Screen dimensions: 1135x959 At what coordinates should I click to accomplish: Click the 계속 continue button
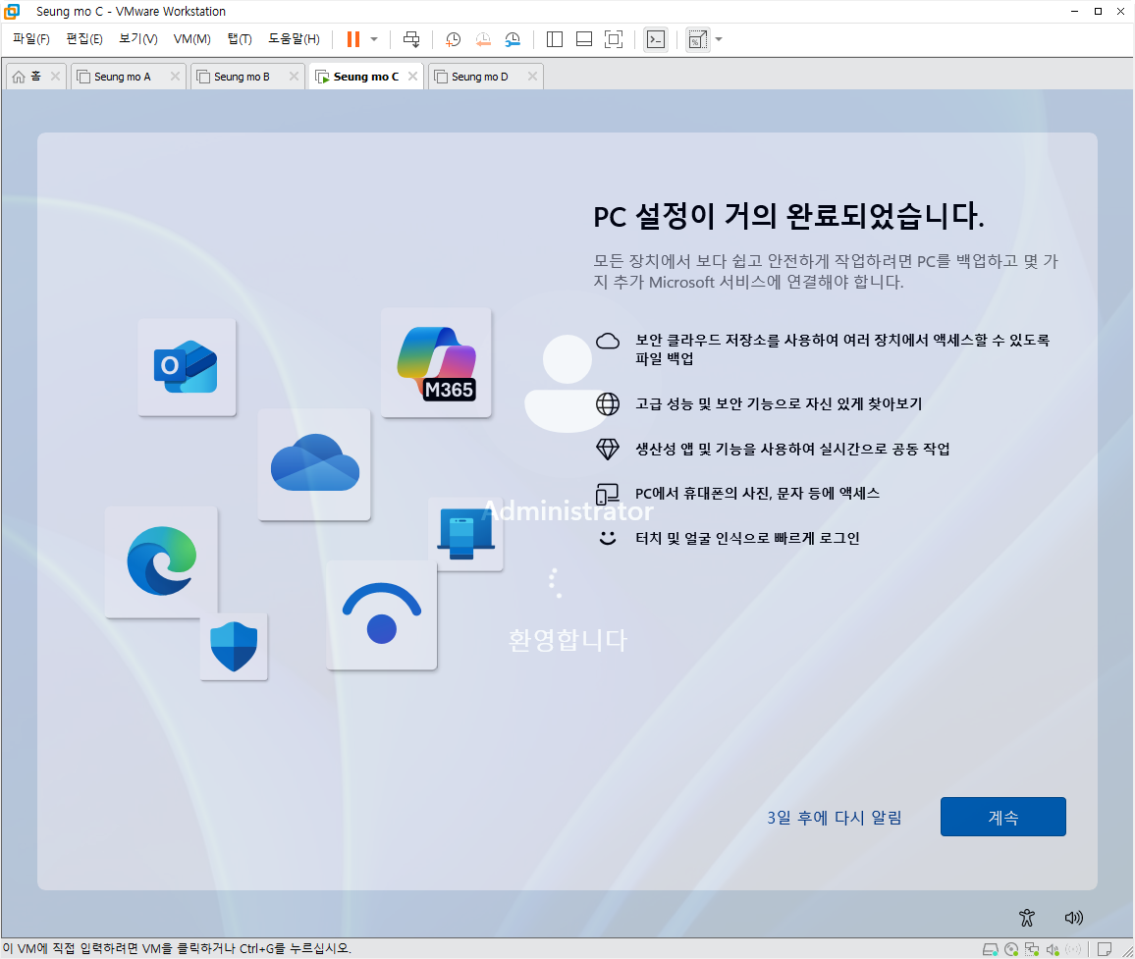tap(1002, 817)
